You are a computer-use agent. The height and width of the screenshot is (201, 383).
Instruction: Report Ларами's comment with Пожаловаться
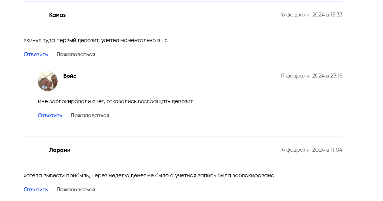75,190
